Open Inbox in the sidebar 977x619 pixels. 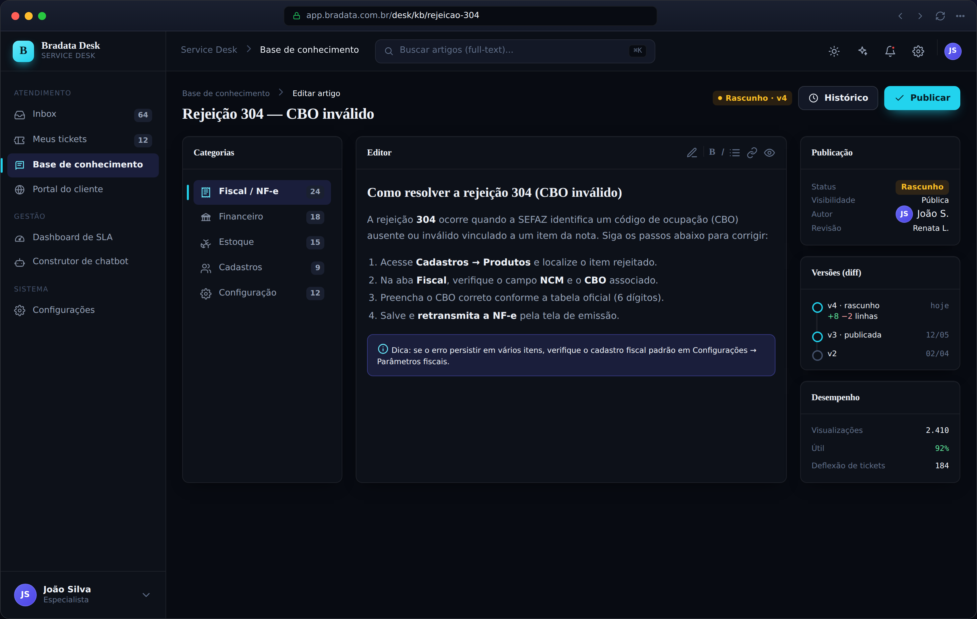83,114
